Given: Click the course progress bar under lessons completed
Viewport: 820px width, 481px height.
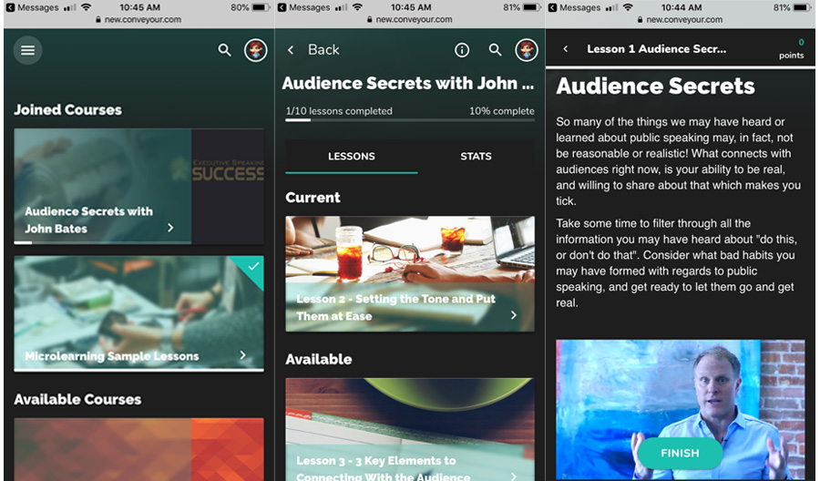Looking at the screenshot, I should [410, 120].
